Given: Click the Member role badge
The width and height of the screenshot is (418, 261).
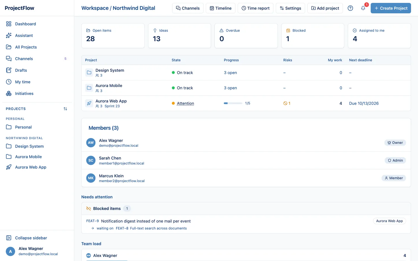Looking at the screenshot, I should 394,178.
